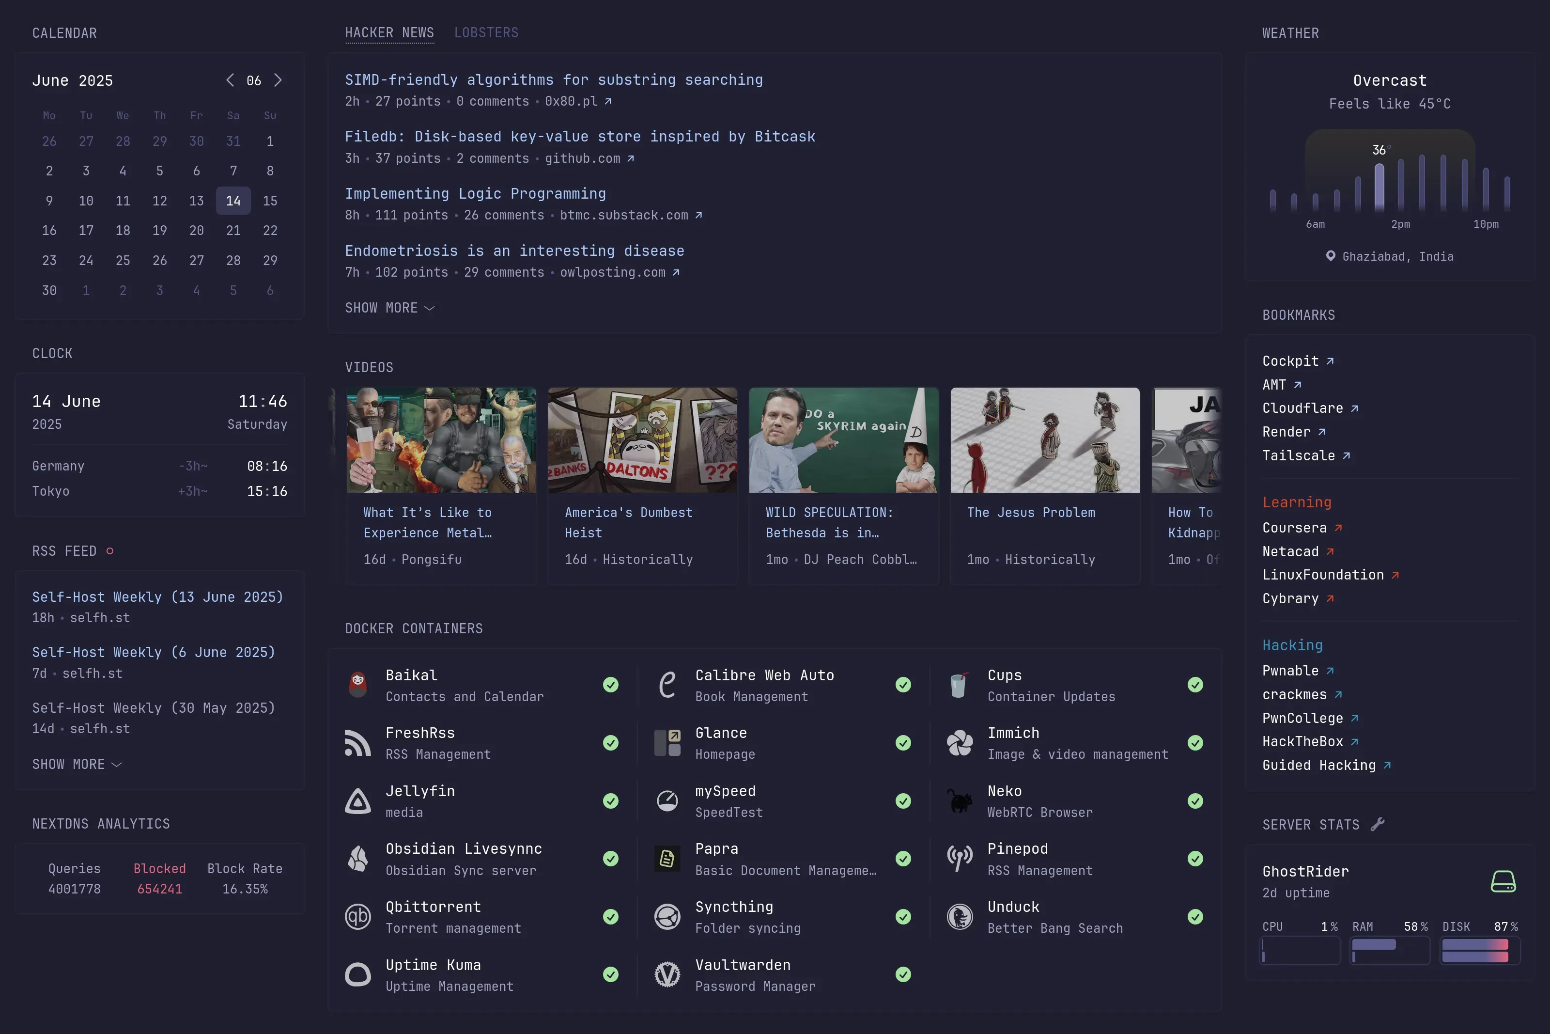Image resolution: width=1550 pixels, height=1034 pixels.
Task: Click the Unduck green status checkmark
Action: click(1195, 917)
